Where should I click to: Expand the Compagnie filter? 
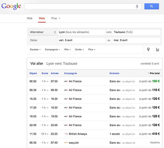(52, 50)
